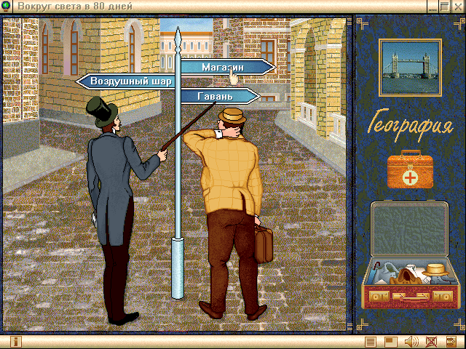Open the Tower Bridge picture thumbnail
Image resolution: width=466 pixels, height=349 pixels.
click(x=410, y=68)
